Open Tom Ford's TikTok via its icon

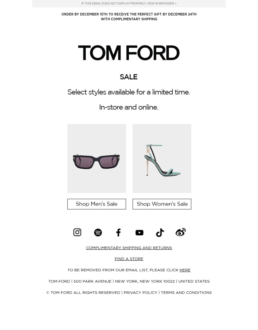click(160, 232)
